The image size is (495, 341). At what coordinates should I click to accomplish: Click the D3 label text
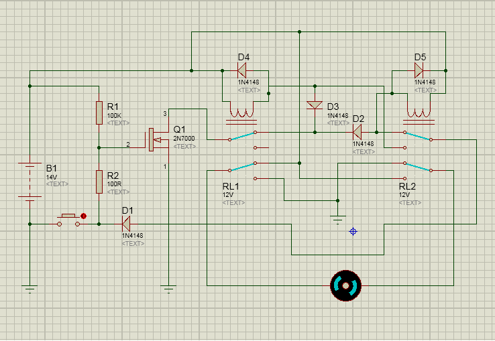point(333,107)
